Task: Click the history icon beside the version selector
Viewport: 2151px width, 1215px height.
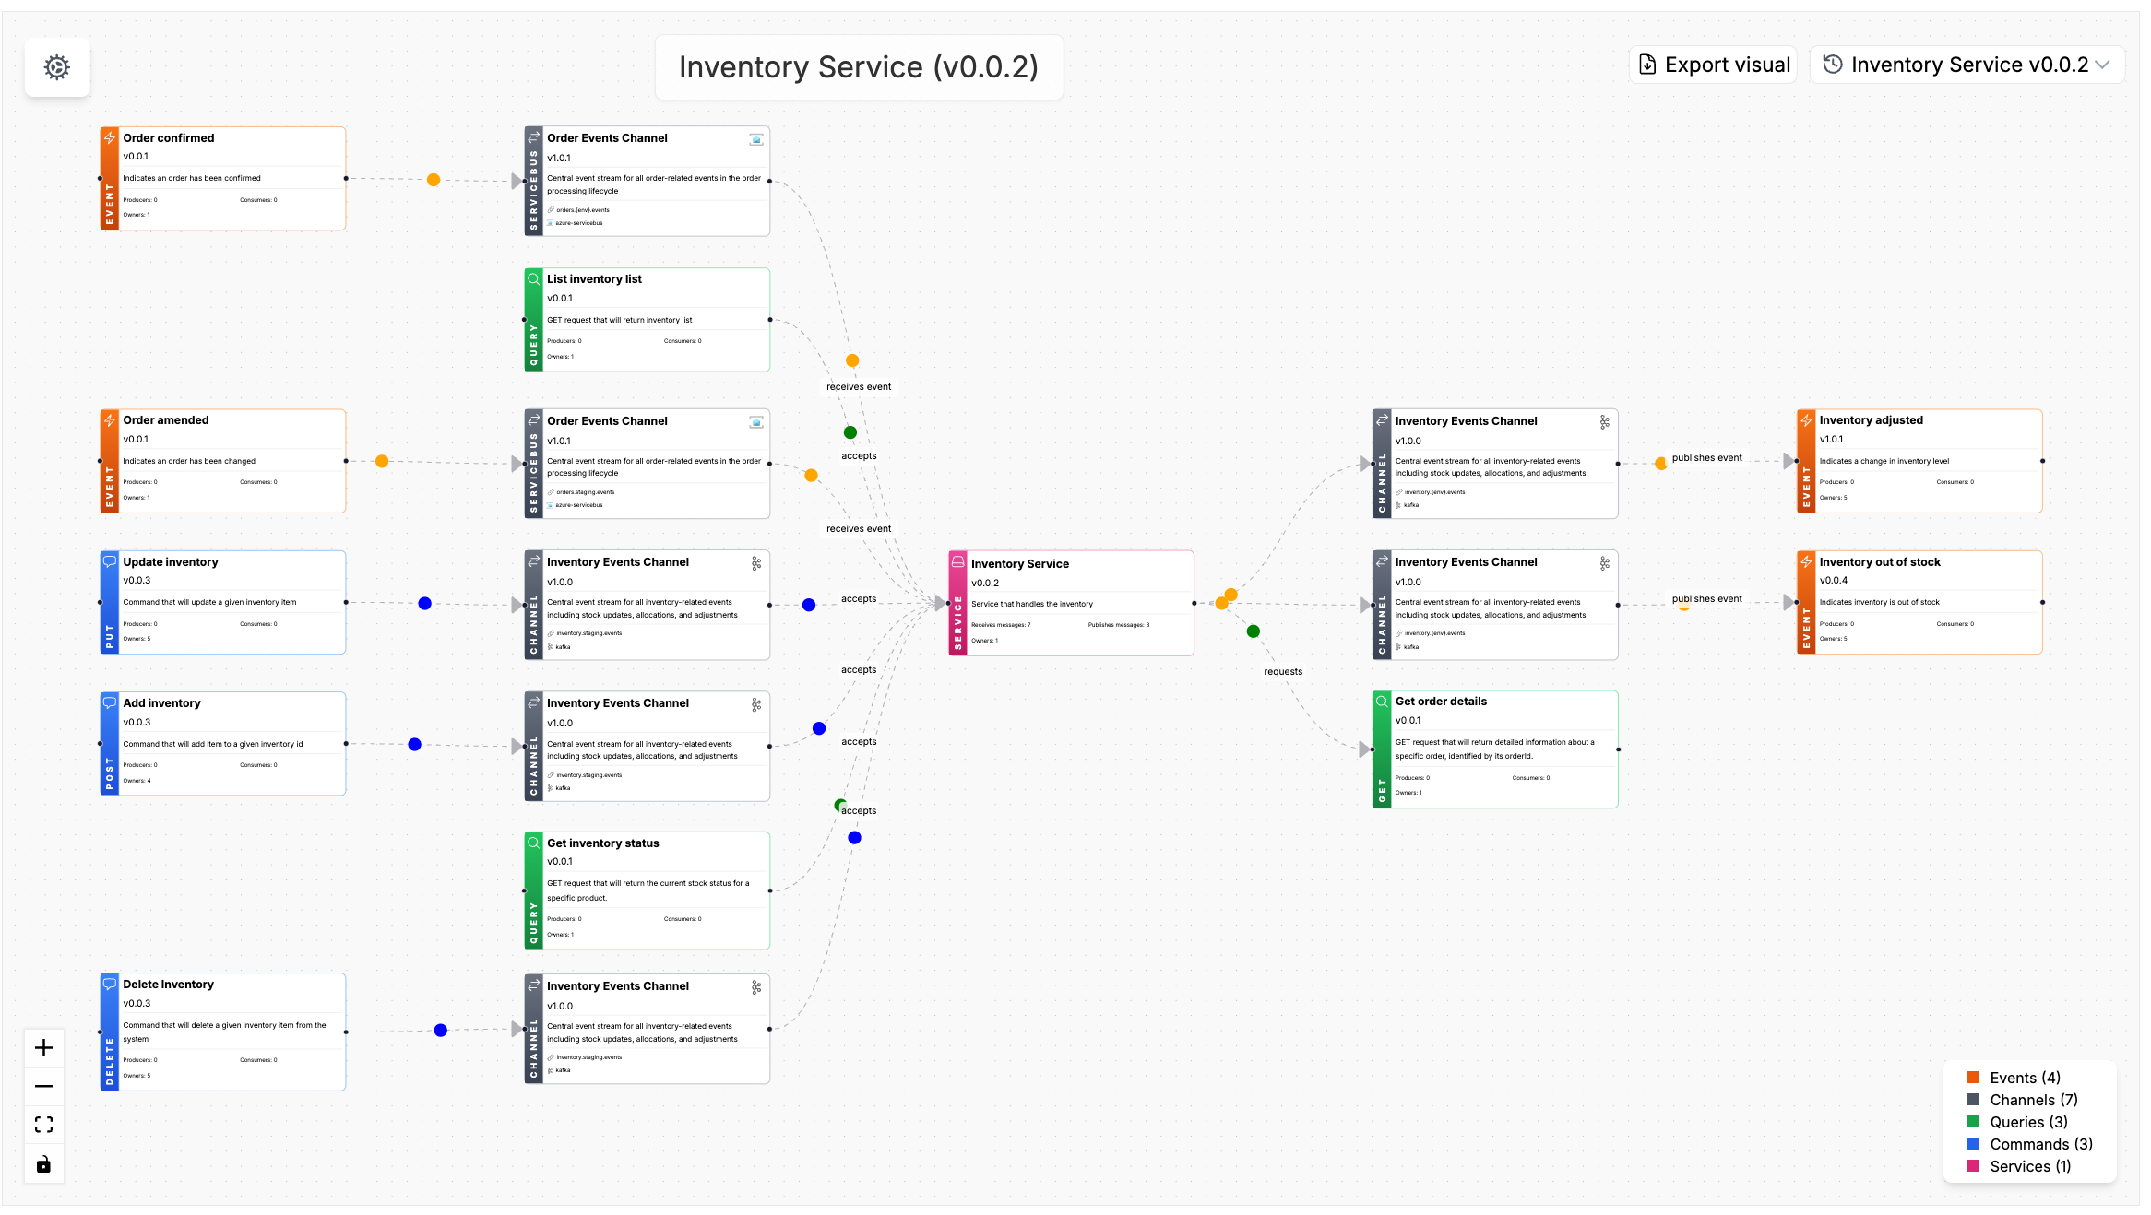Action: (x=1834, y=64)
